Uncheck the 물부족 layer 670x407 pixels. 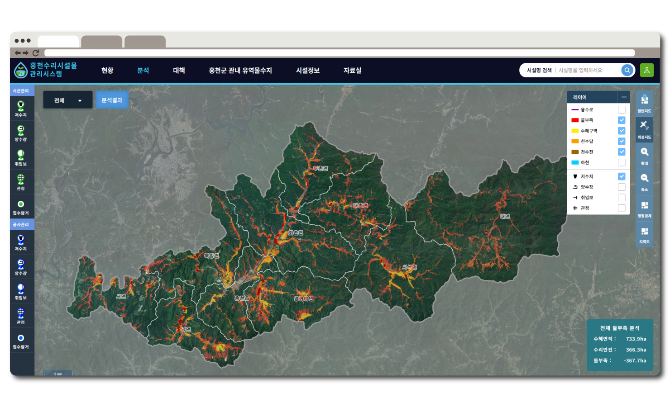tap(622, 120)
